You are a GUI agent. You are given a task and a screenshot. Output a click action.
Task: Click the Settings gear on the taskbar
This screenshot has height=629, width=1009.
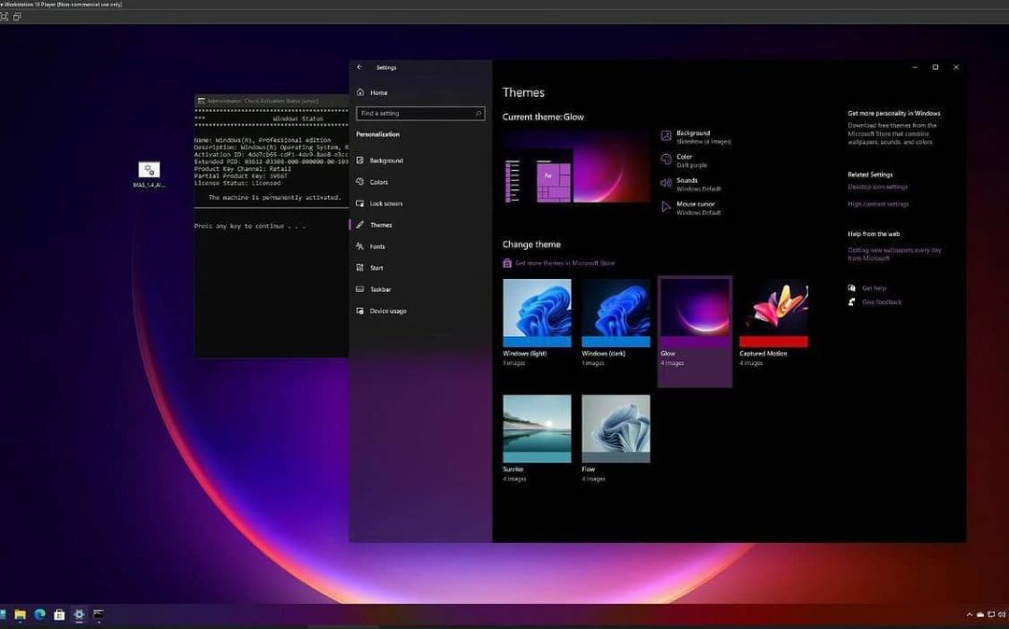click(x=78, y=615)
